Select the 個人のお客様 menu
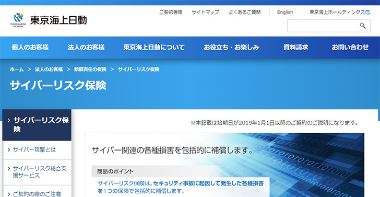Viewport: 380px width, 197px height. point(30,47)
